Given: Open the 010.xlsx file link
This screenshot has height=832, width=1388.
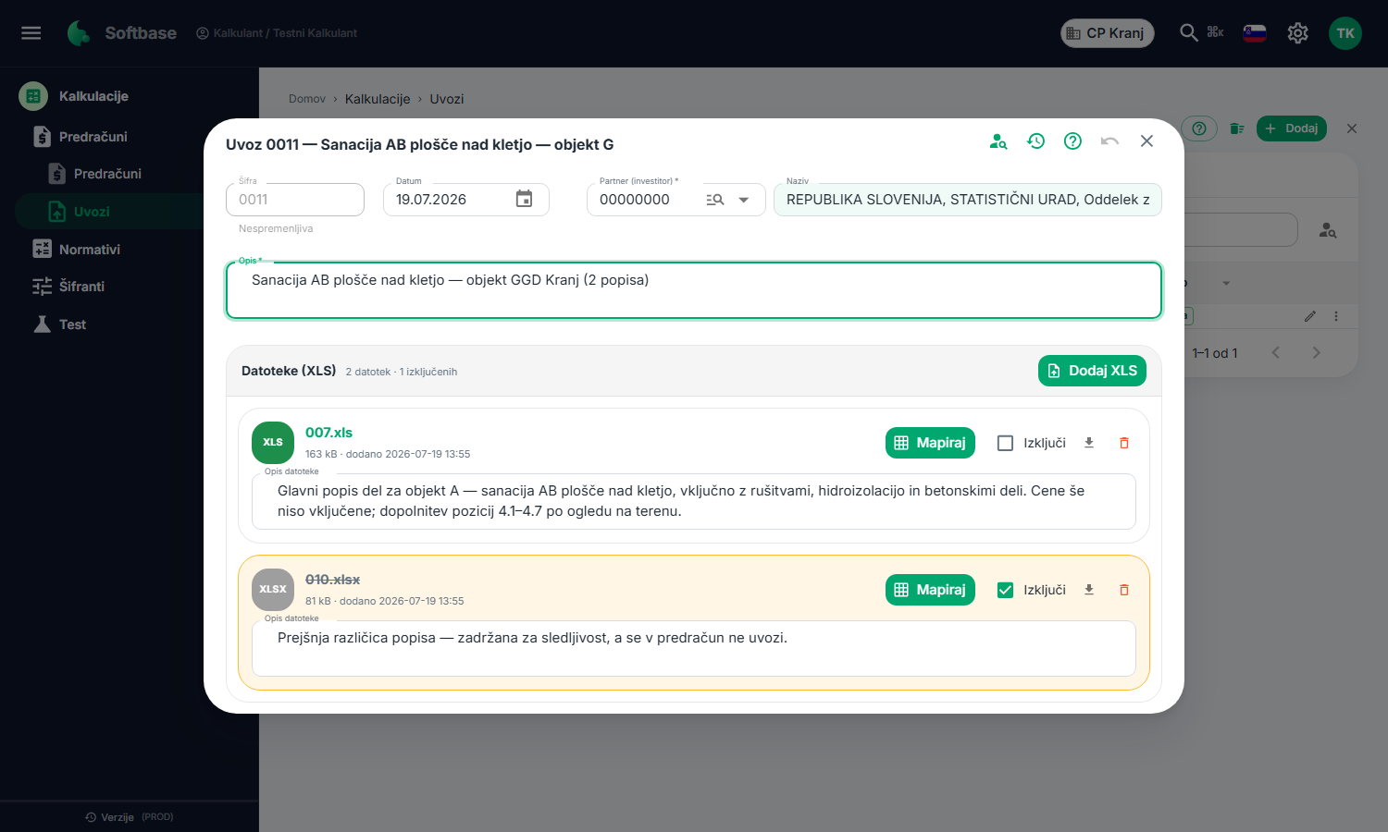Looking at the screenshot, I should coord(332,580).
